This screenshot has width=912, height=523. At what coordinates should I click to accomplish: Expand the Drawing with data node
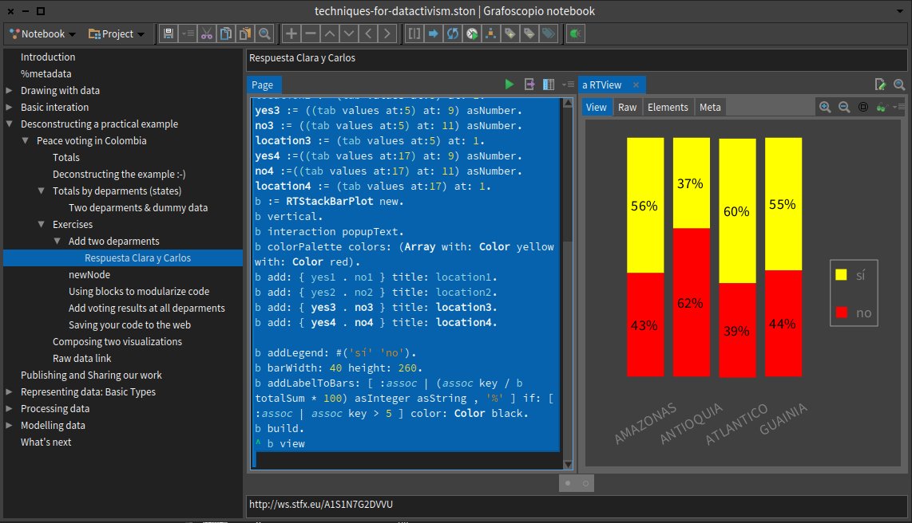click(x=10, y=91)
